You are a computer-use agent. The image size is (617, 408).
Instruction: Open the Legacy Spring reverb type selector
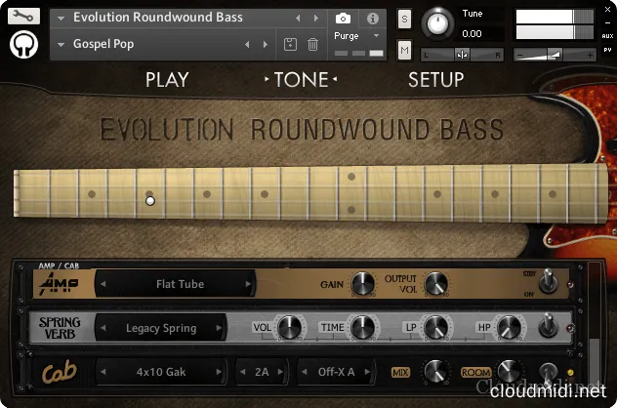161,328
